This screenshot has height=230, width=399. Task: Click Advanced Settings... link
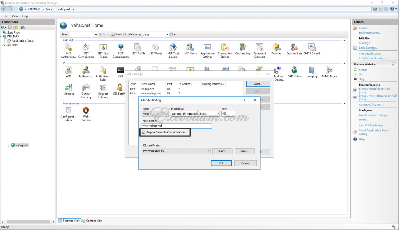click(x=371, y=105)
